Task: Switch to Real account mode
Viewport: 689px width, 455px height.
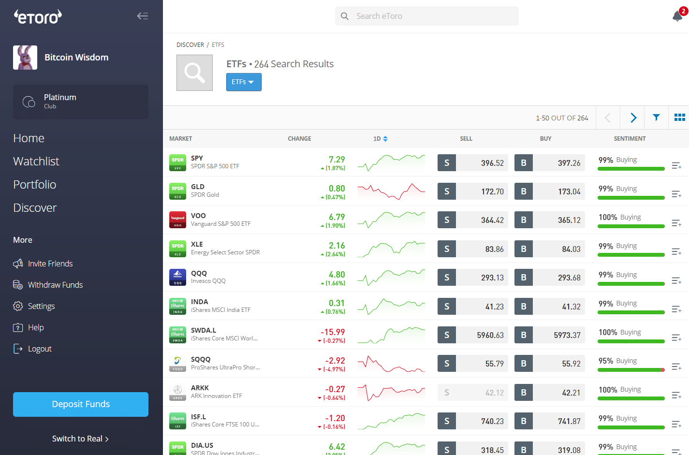Action: point(80,439)
